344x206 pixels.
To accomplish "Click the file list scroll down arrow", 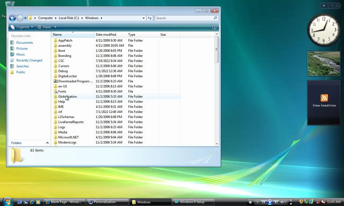I will pos(217,144).
